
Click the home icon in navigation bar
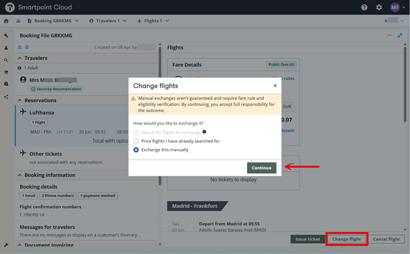click(6, 21)
